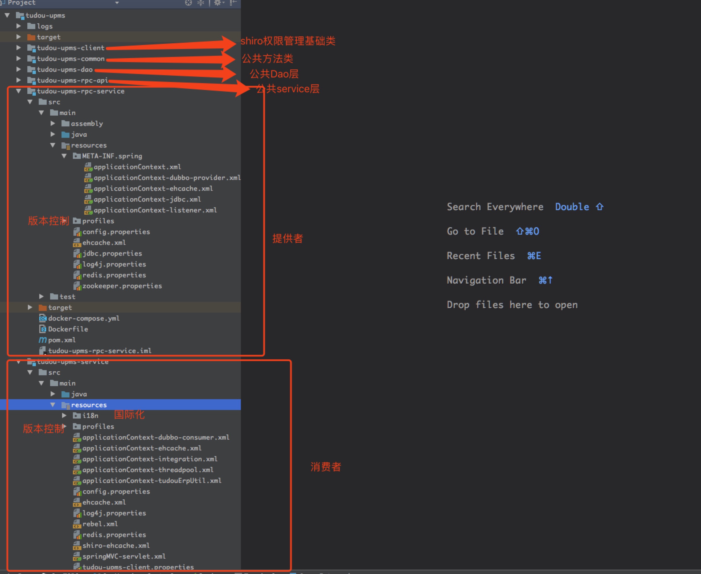The image size is (701, 574).
Task: Click the shiro-ehcache.xml file icon
Action: click(77, 546)
